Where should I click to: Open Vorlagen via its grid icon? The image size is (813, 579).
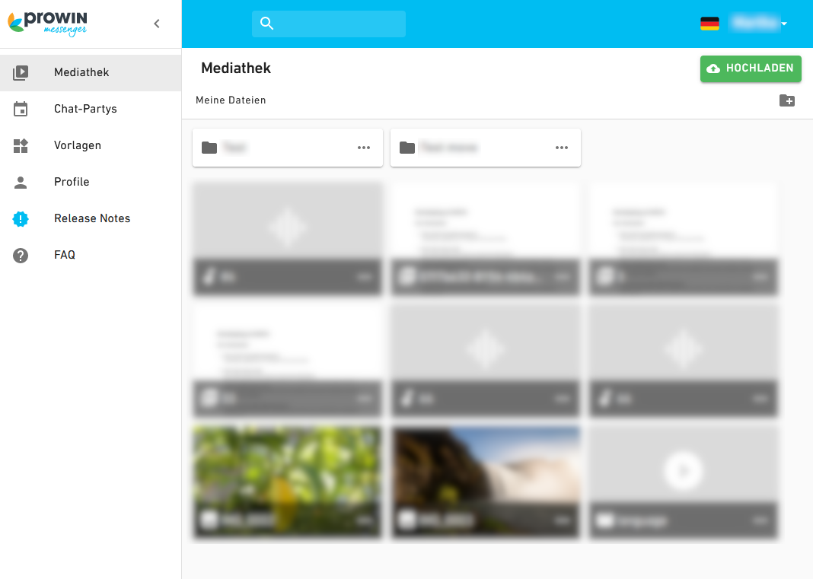click(x=20, y=145)
